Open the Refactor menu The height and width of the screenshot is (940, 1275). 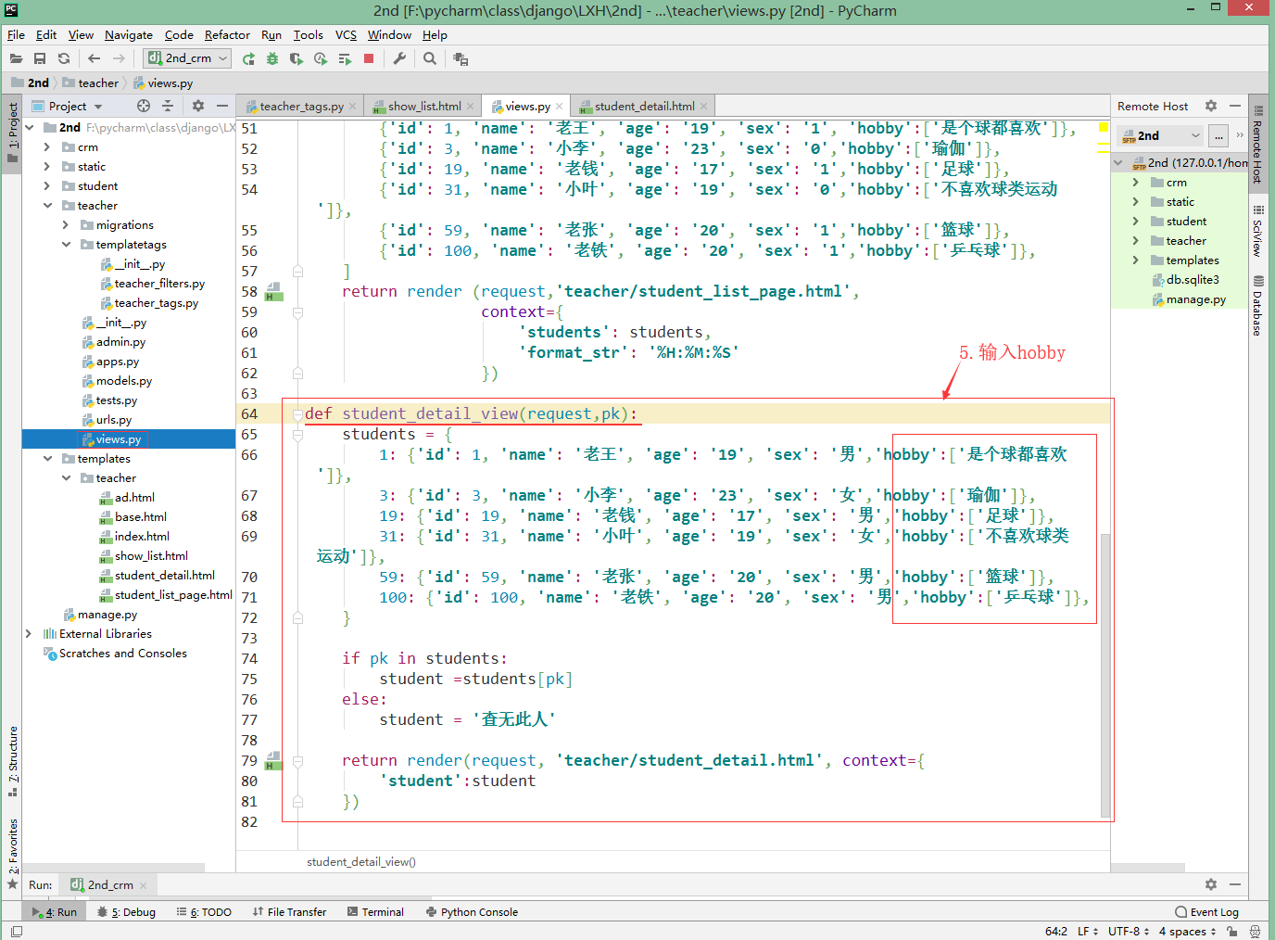[x=227, y=35]
